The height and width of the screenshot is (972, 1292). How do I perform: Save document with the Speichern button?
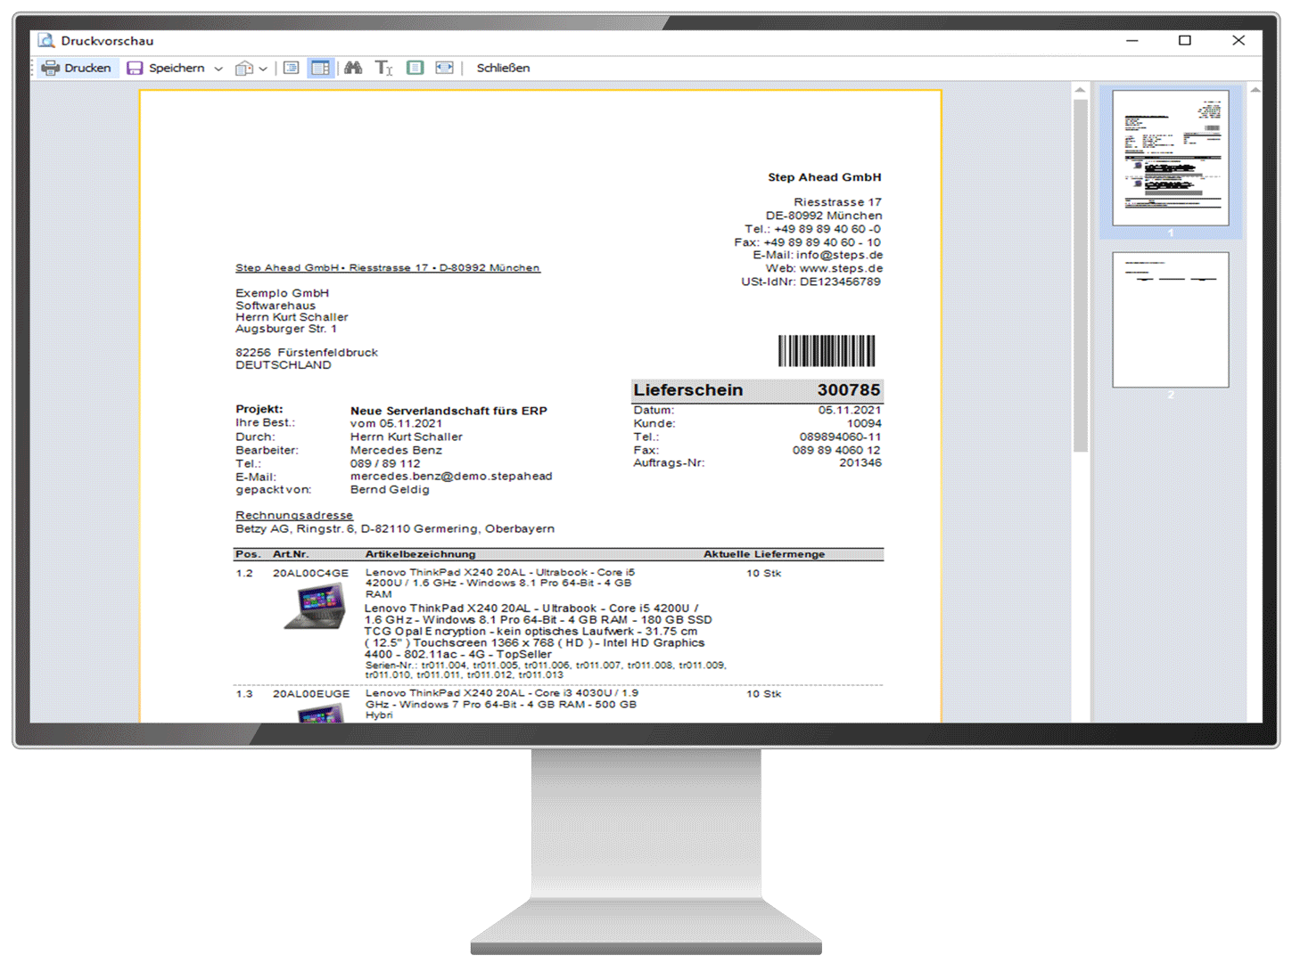point(166,68)
